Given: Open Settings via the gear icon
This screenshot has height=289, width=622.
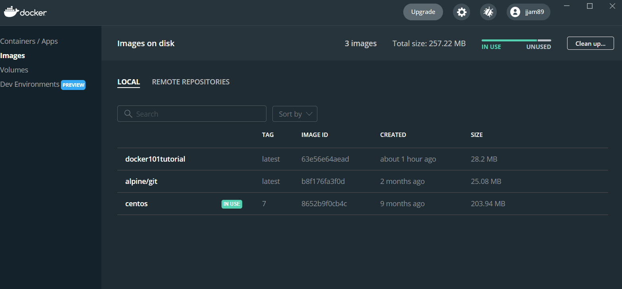Looking at the screenshot, I should [461, 12].
